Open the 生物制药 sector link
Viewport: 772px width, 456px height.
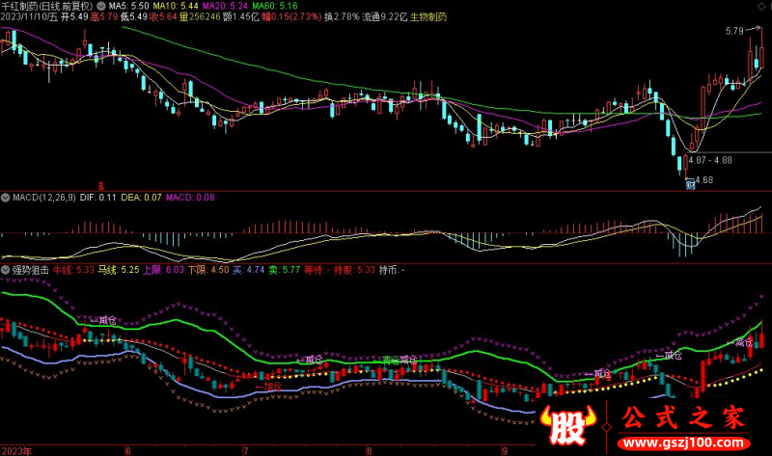pyautogui.click(x=428, y=16)
